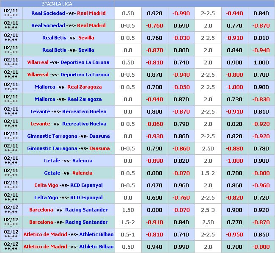Select the 0.980 odds in Barcelona row
This screenshot has width=275, height=253.
coord(234,210)
